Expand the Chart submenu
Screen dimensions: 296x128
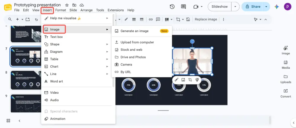pos(77,66)
